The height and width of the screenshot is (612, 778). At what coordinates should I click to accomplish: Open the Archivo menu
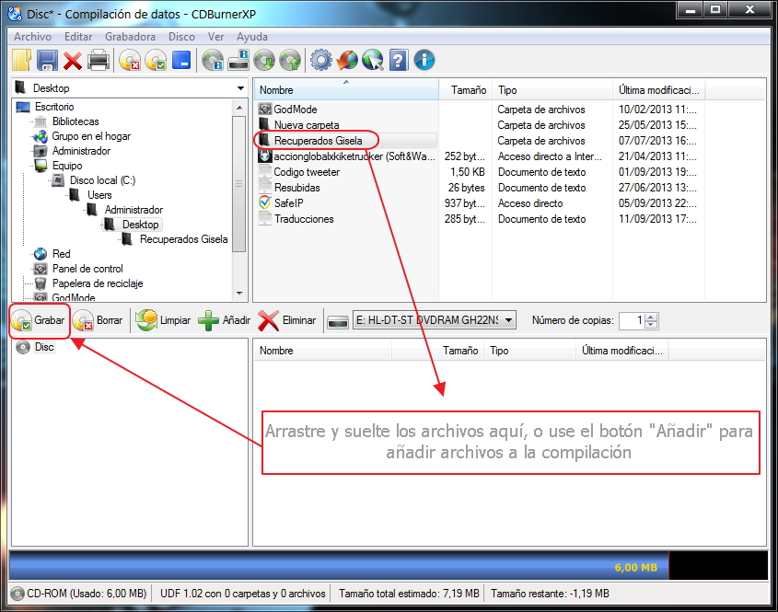coord(32,37)
